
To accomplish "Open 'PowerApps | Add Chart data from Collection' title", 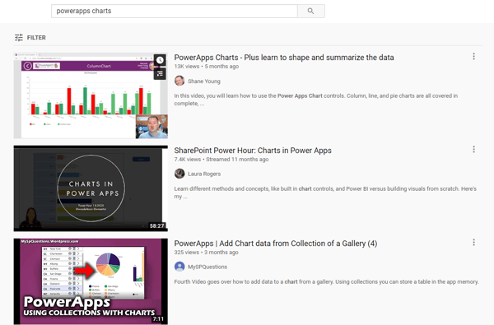I will pos(276,244).
